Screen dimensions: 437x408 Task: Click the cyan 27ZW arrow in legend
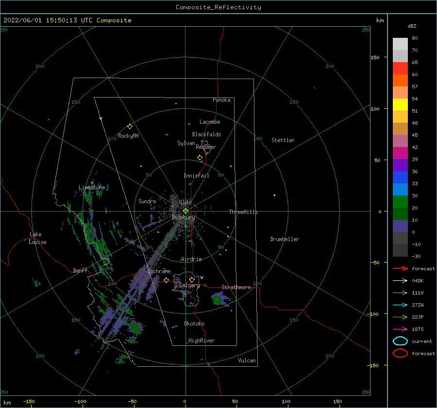[400, 305]
